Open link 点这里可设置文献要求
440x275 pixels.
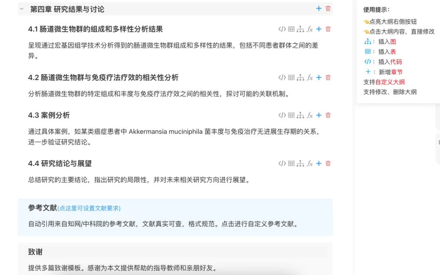pos(89,208)
